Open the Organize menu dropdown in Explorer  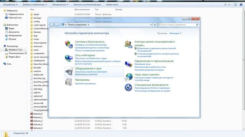coord(10,5)
